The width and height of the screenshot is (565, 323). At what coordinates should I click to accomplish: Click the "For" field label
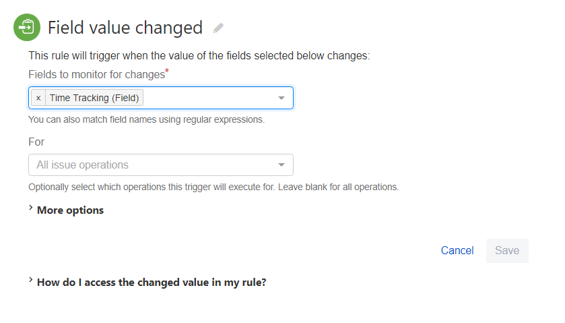click(36, 142)
